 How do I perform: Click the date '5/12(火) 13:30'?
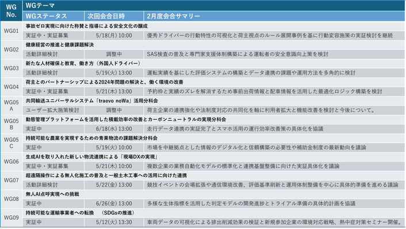tap(114, 222)
